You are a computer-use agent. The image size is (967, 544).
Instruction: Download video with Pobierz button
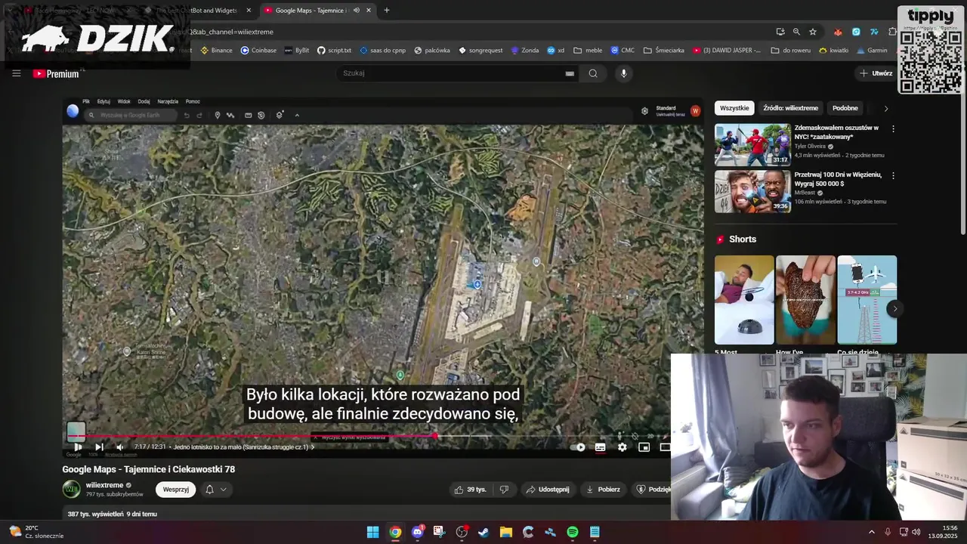(603, 490)
